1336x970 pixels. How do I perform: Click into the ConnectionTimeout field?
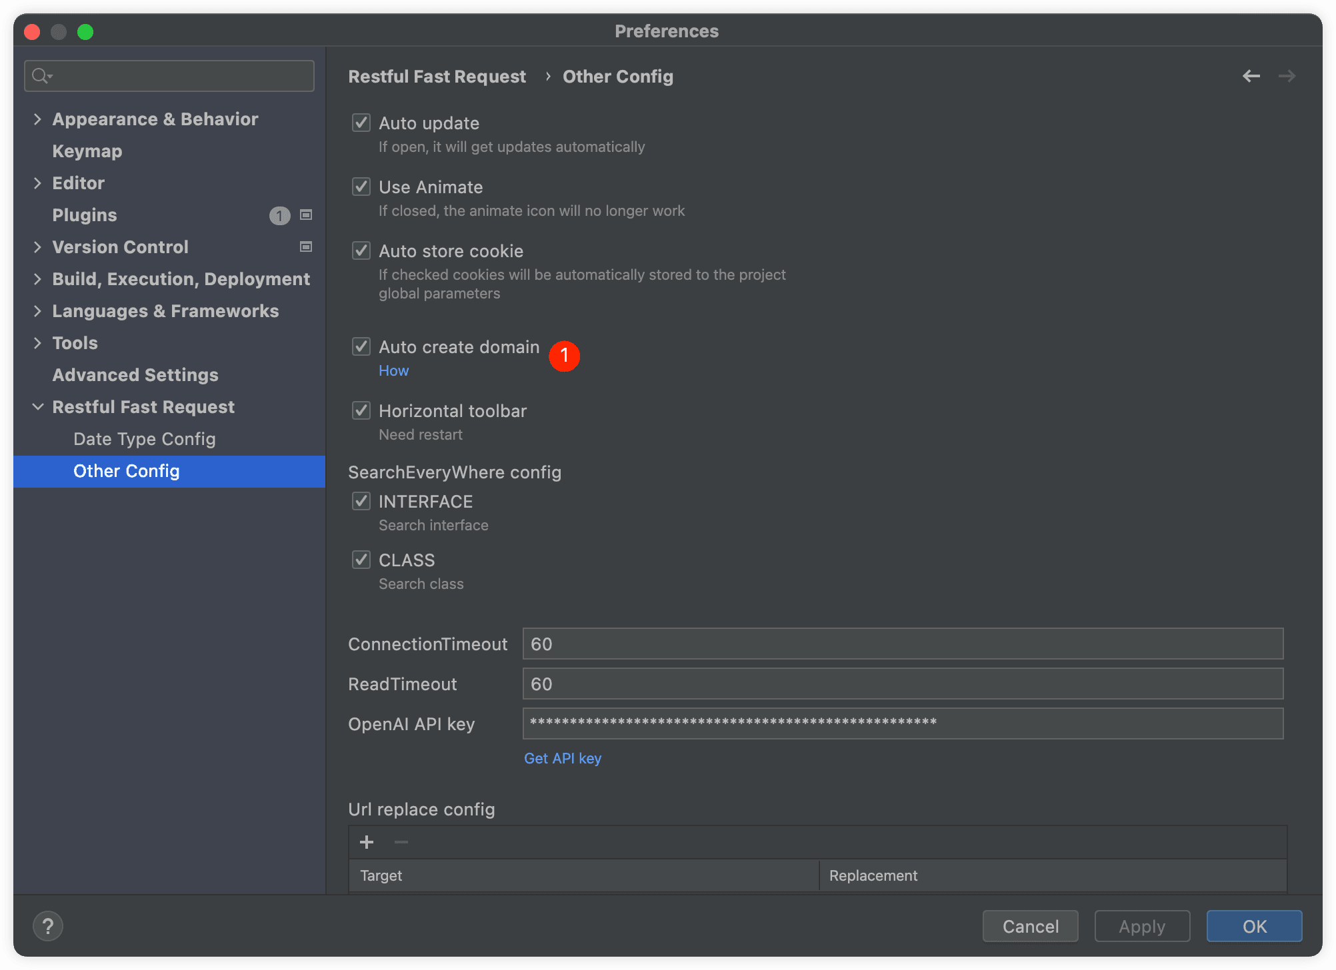(903, 644)
